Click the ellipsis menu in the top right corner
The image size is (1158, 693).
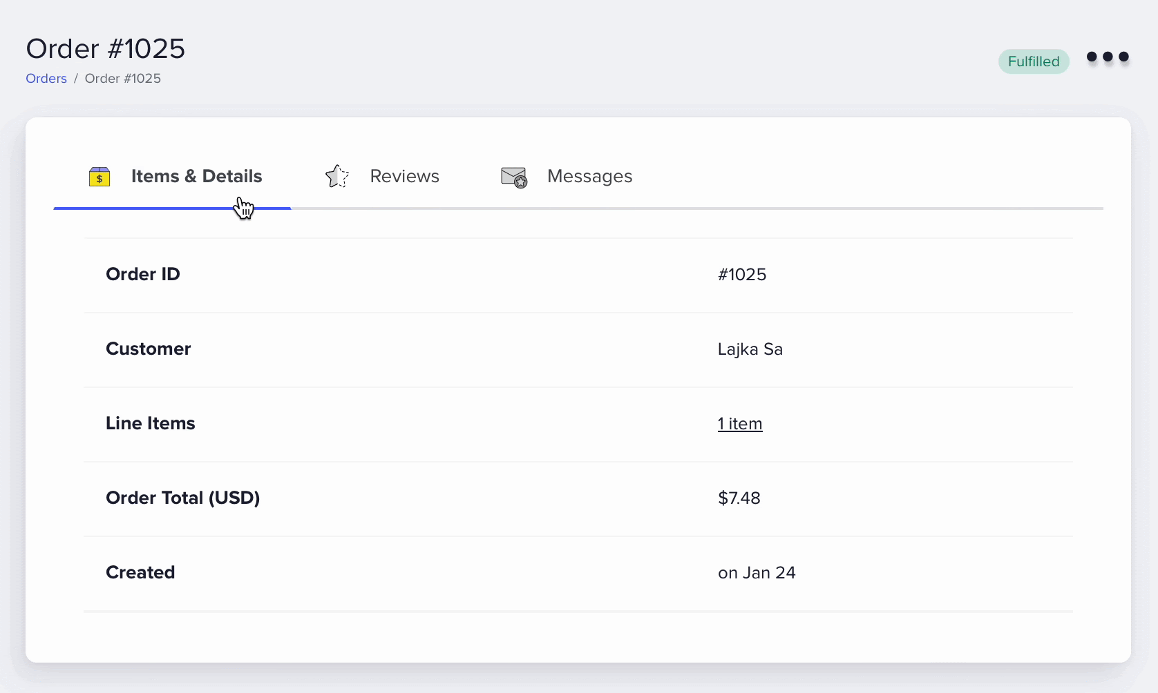click(1106, 57)
